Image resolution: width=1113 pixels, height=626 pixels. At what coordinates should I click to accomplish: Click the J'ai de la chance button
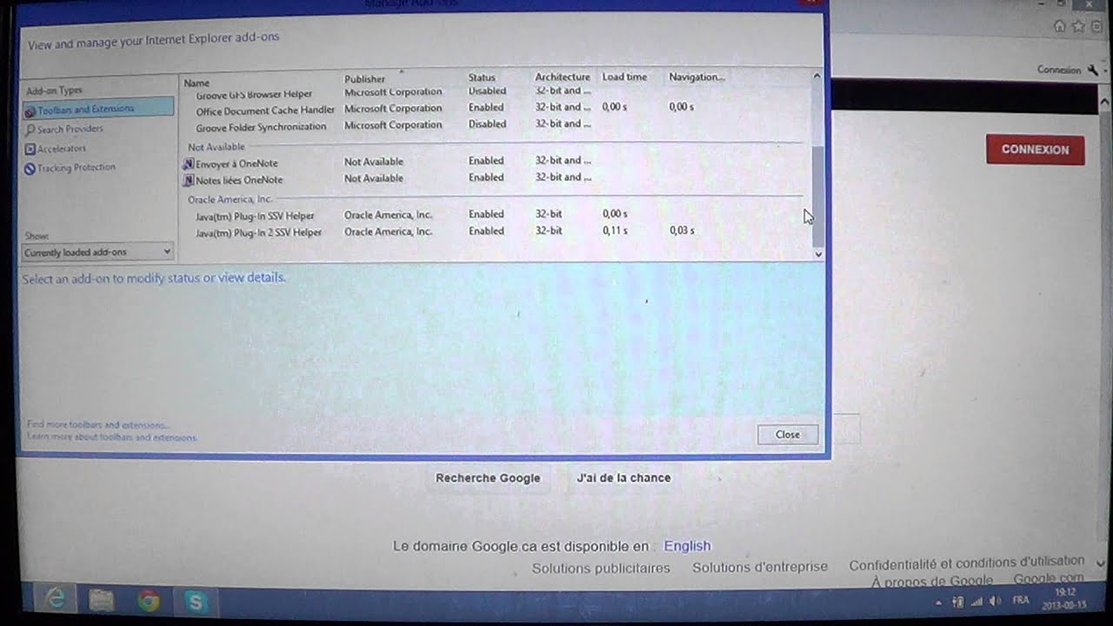[x=623, y=477]
